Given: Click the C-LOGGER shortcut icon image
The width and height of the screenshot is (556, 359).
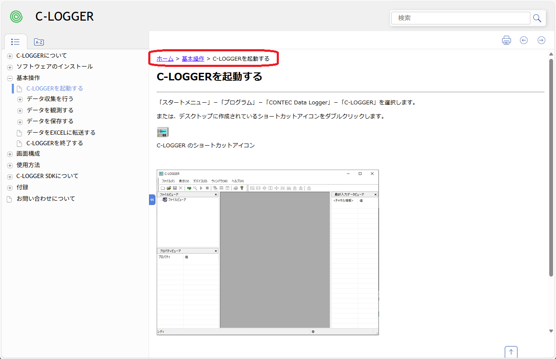Looking at the screenshot, I should (162, 132).
